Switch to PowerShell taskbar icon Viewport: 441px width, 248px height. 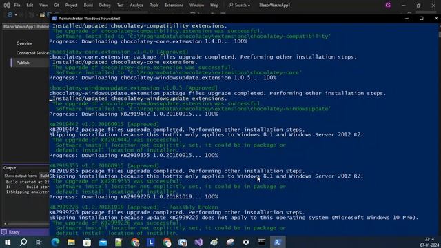tap(278, 242)
